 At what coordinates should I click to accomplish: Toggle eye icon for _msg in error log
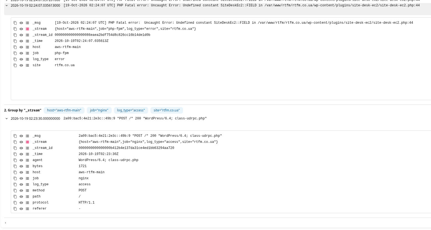coord(21,23)
